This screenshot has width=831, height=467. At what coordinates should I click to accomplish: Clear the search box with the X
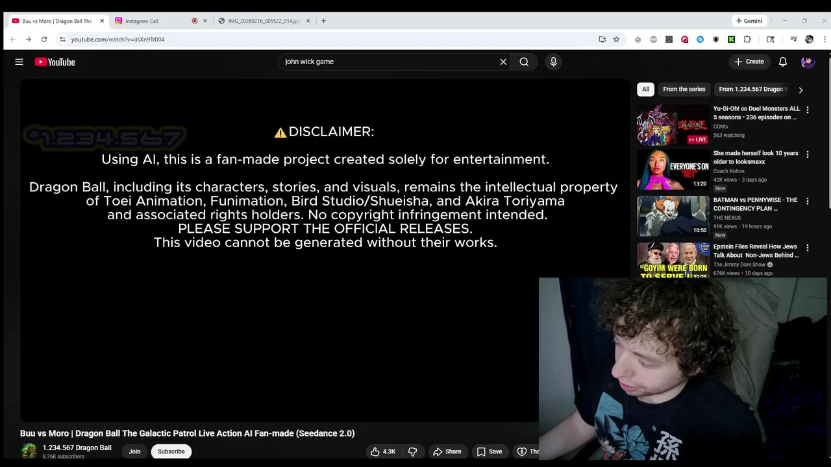click(x=503, y=62)
